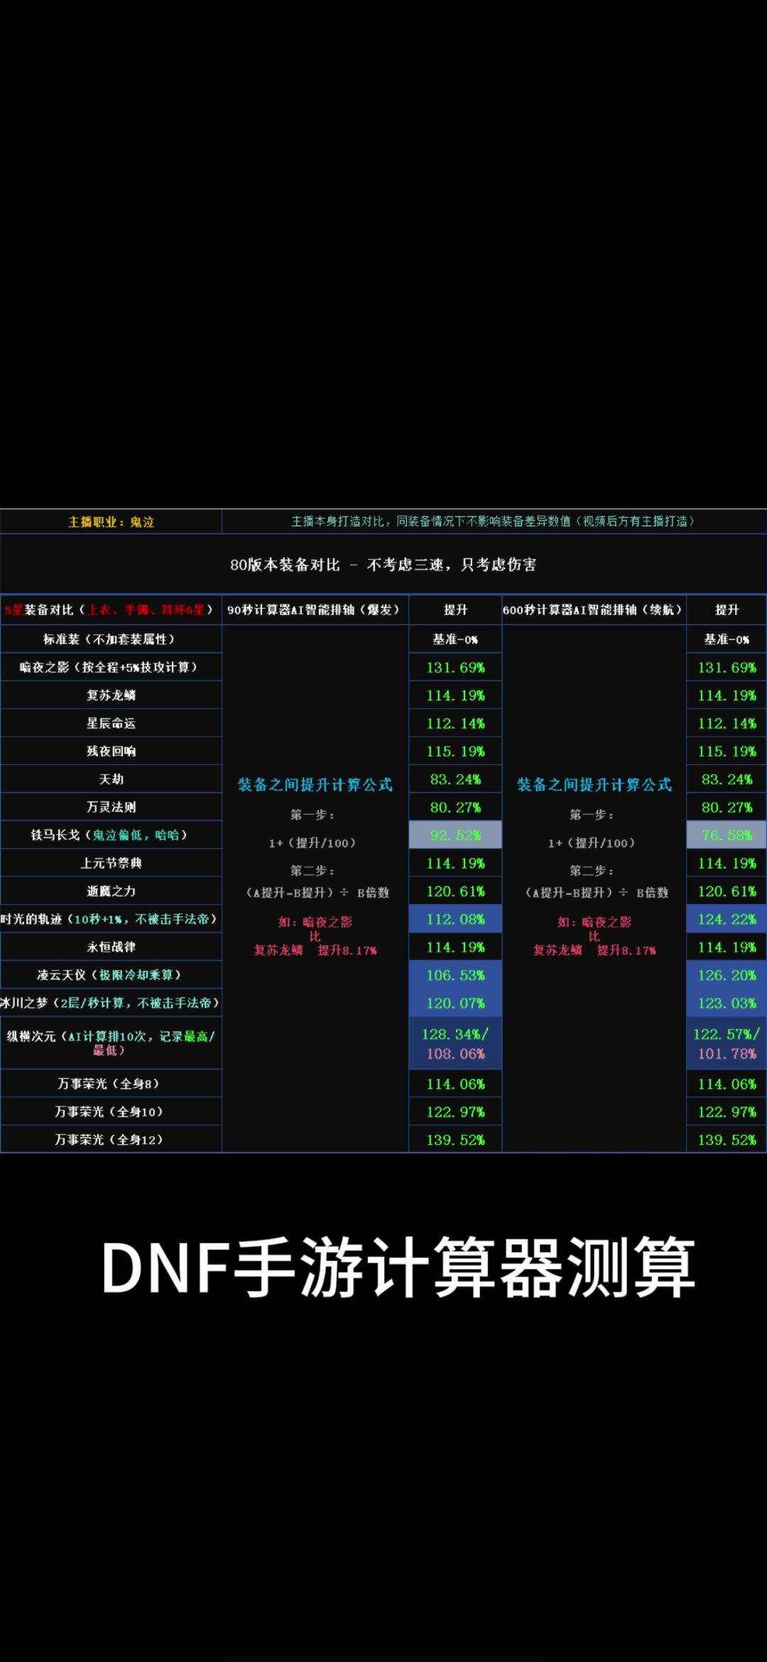Click 装备之间提升计算公式 under 600秒 column

[594, 785]
